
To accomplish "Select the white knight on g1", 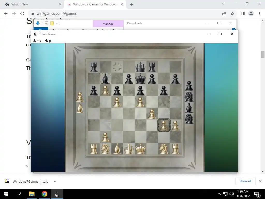I will 164,149.
